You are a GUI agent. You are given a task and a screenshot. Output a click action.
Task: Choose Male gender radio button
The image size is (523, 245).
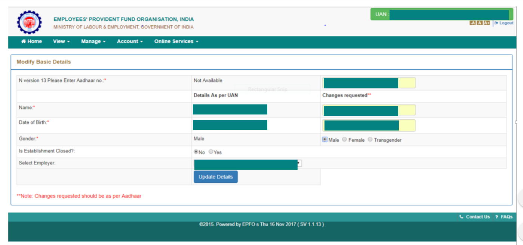click(324, 139)
